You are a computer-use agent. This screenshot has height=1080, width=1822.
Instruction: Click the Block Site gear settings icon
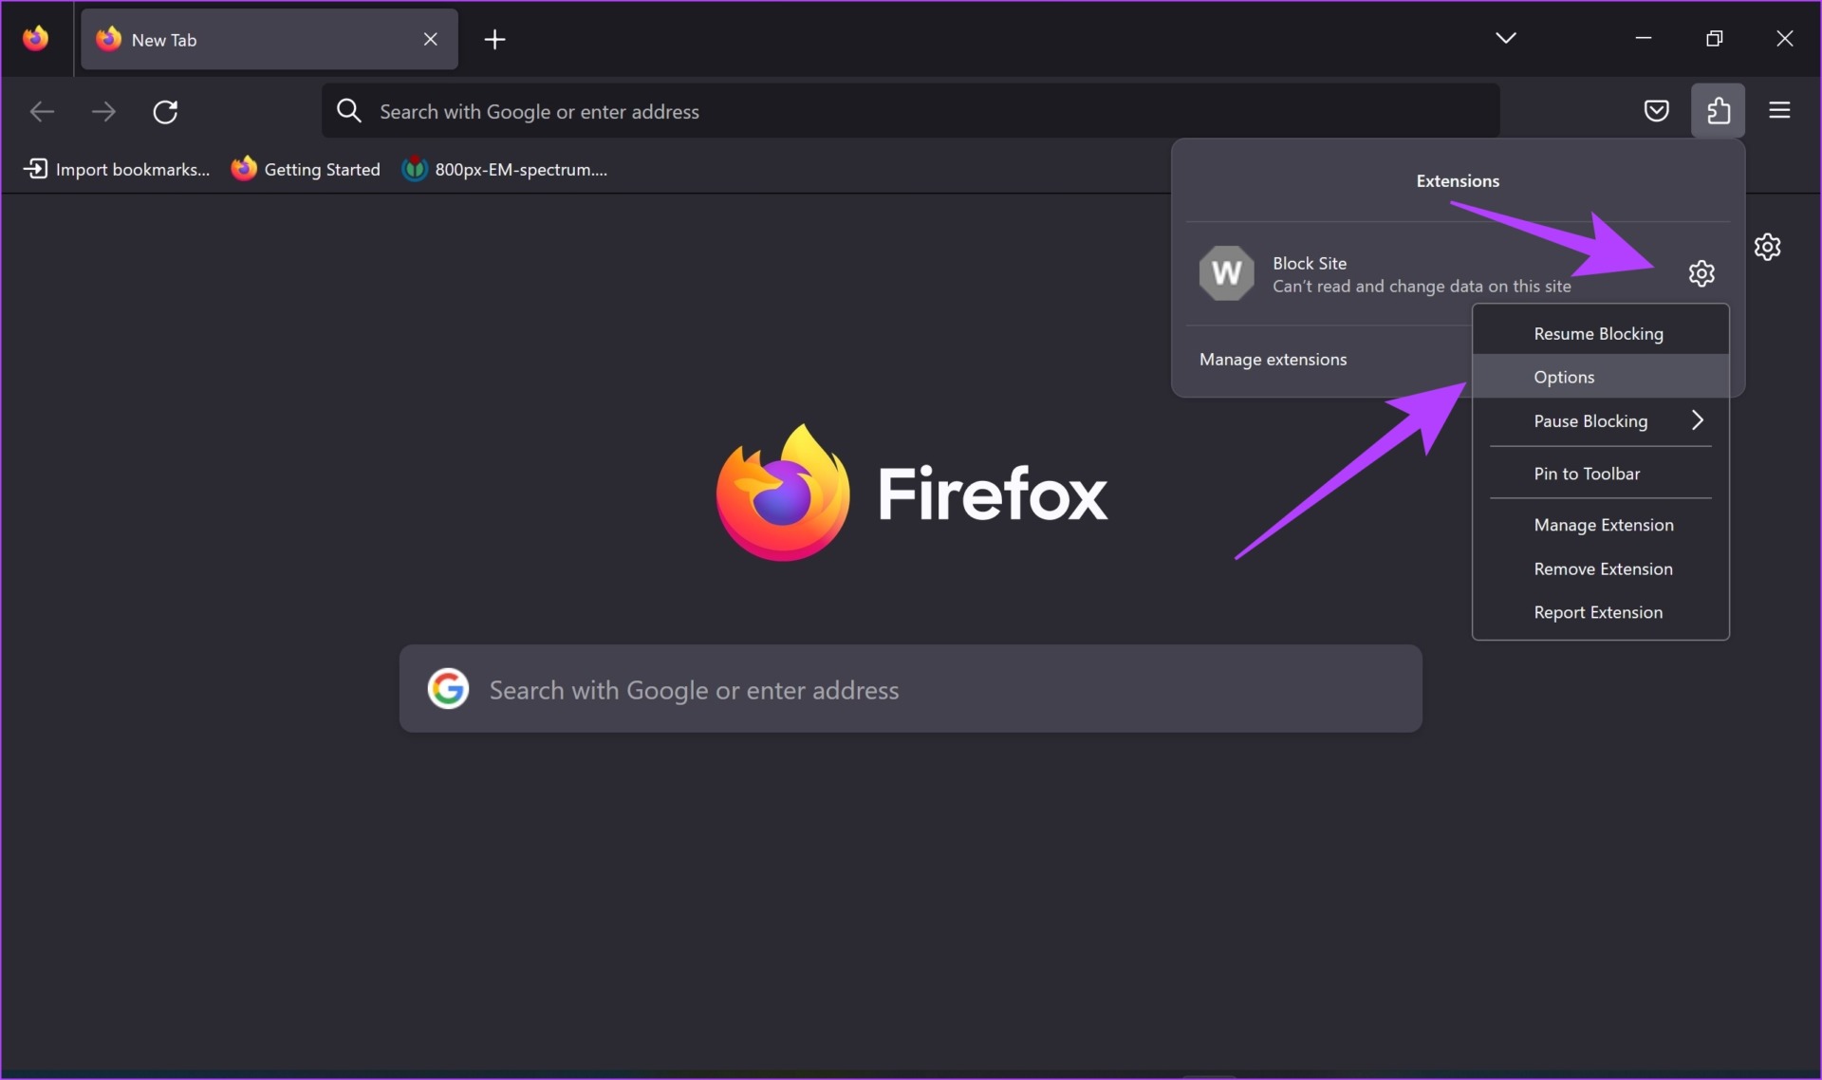click(1701, 273)
